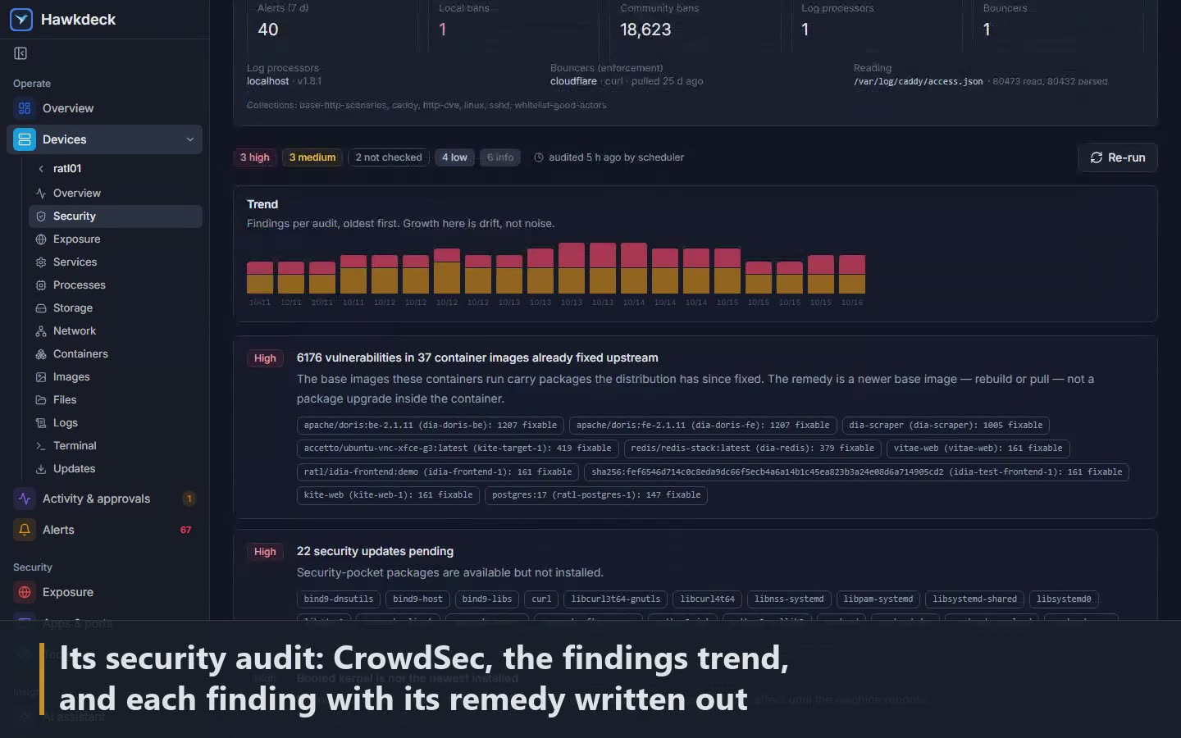Click the 22 security updates pending title
The width and height of the screenshot is (1181, 738).
(x=375, y=552)
